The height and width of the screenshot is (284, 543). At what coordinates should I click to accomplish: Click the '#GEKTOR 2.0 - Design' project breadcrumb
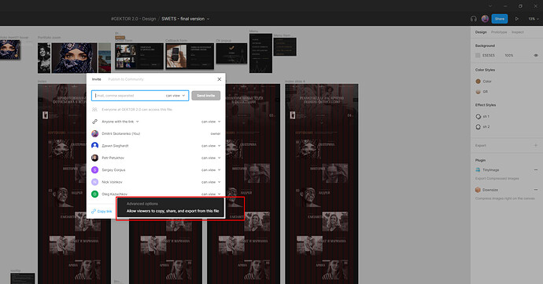(133, 19)
